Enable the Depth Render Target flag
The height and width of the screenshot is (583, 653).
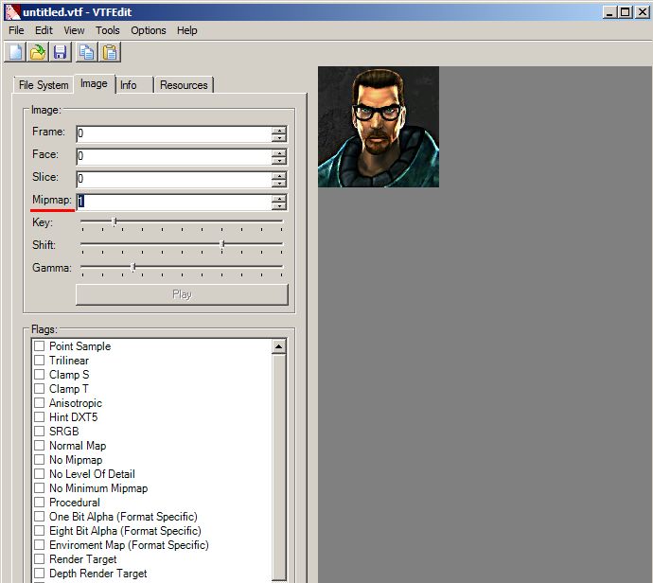click(39, 573)
